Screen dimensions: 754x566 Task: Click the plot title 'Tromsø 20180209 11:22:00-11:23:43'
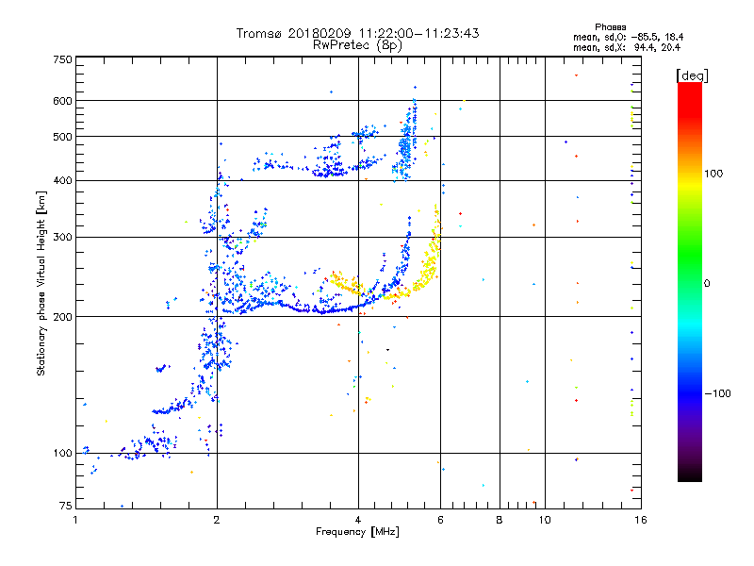[x=357, y=33]
